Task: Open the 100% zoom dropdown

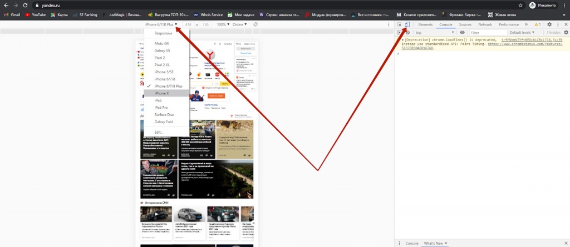Action: (x=223, y=24)
